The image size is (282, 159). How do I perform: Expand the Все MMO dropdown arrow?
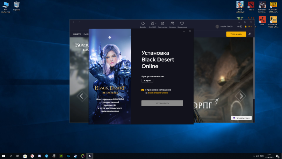tap(155, 24)
